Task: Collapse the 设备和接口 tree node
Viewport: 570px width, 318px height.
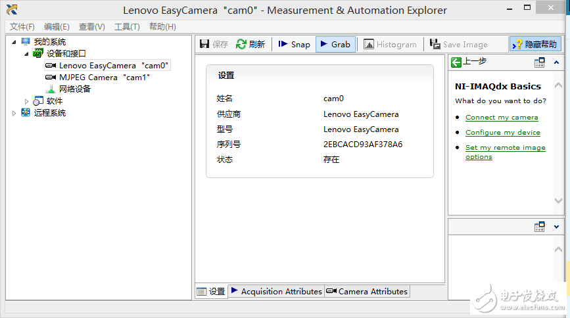Action: [26, 54]
